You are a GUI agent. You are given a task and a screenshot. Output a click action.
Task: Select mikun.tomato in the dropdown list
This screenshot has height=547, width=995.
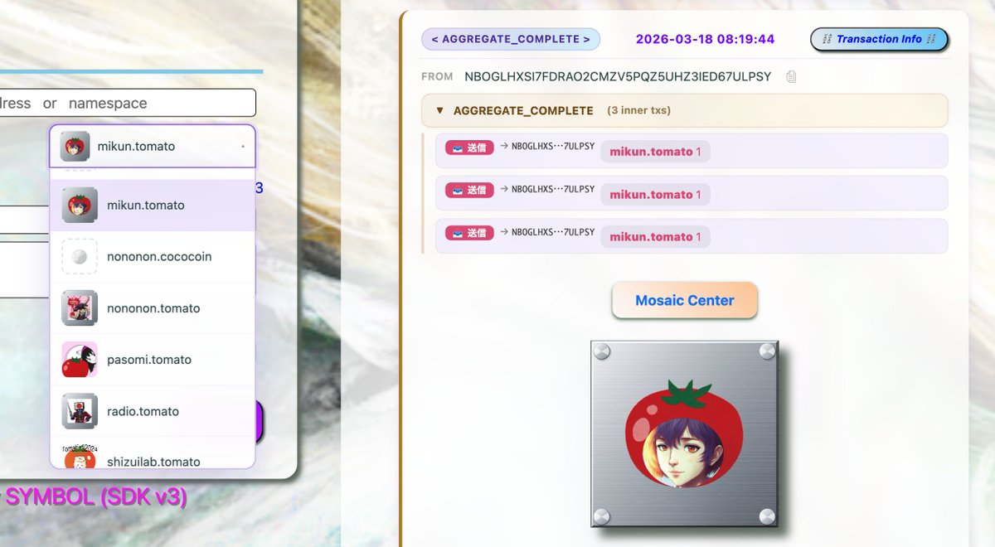point(153,206)
